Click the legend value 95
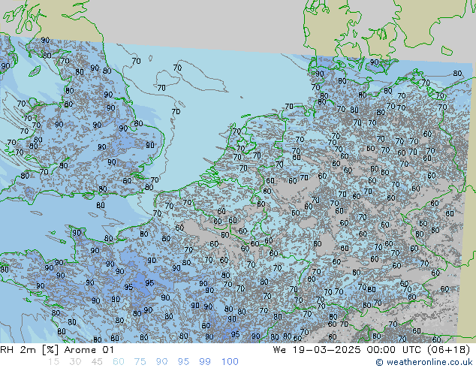The width and height of the screenshot is (476, 368). 183,362
